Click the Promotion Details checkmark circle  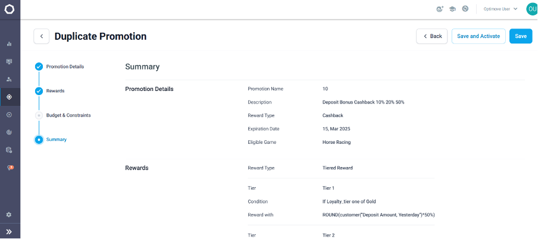[39, 67]
